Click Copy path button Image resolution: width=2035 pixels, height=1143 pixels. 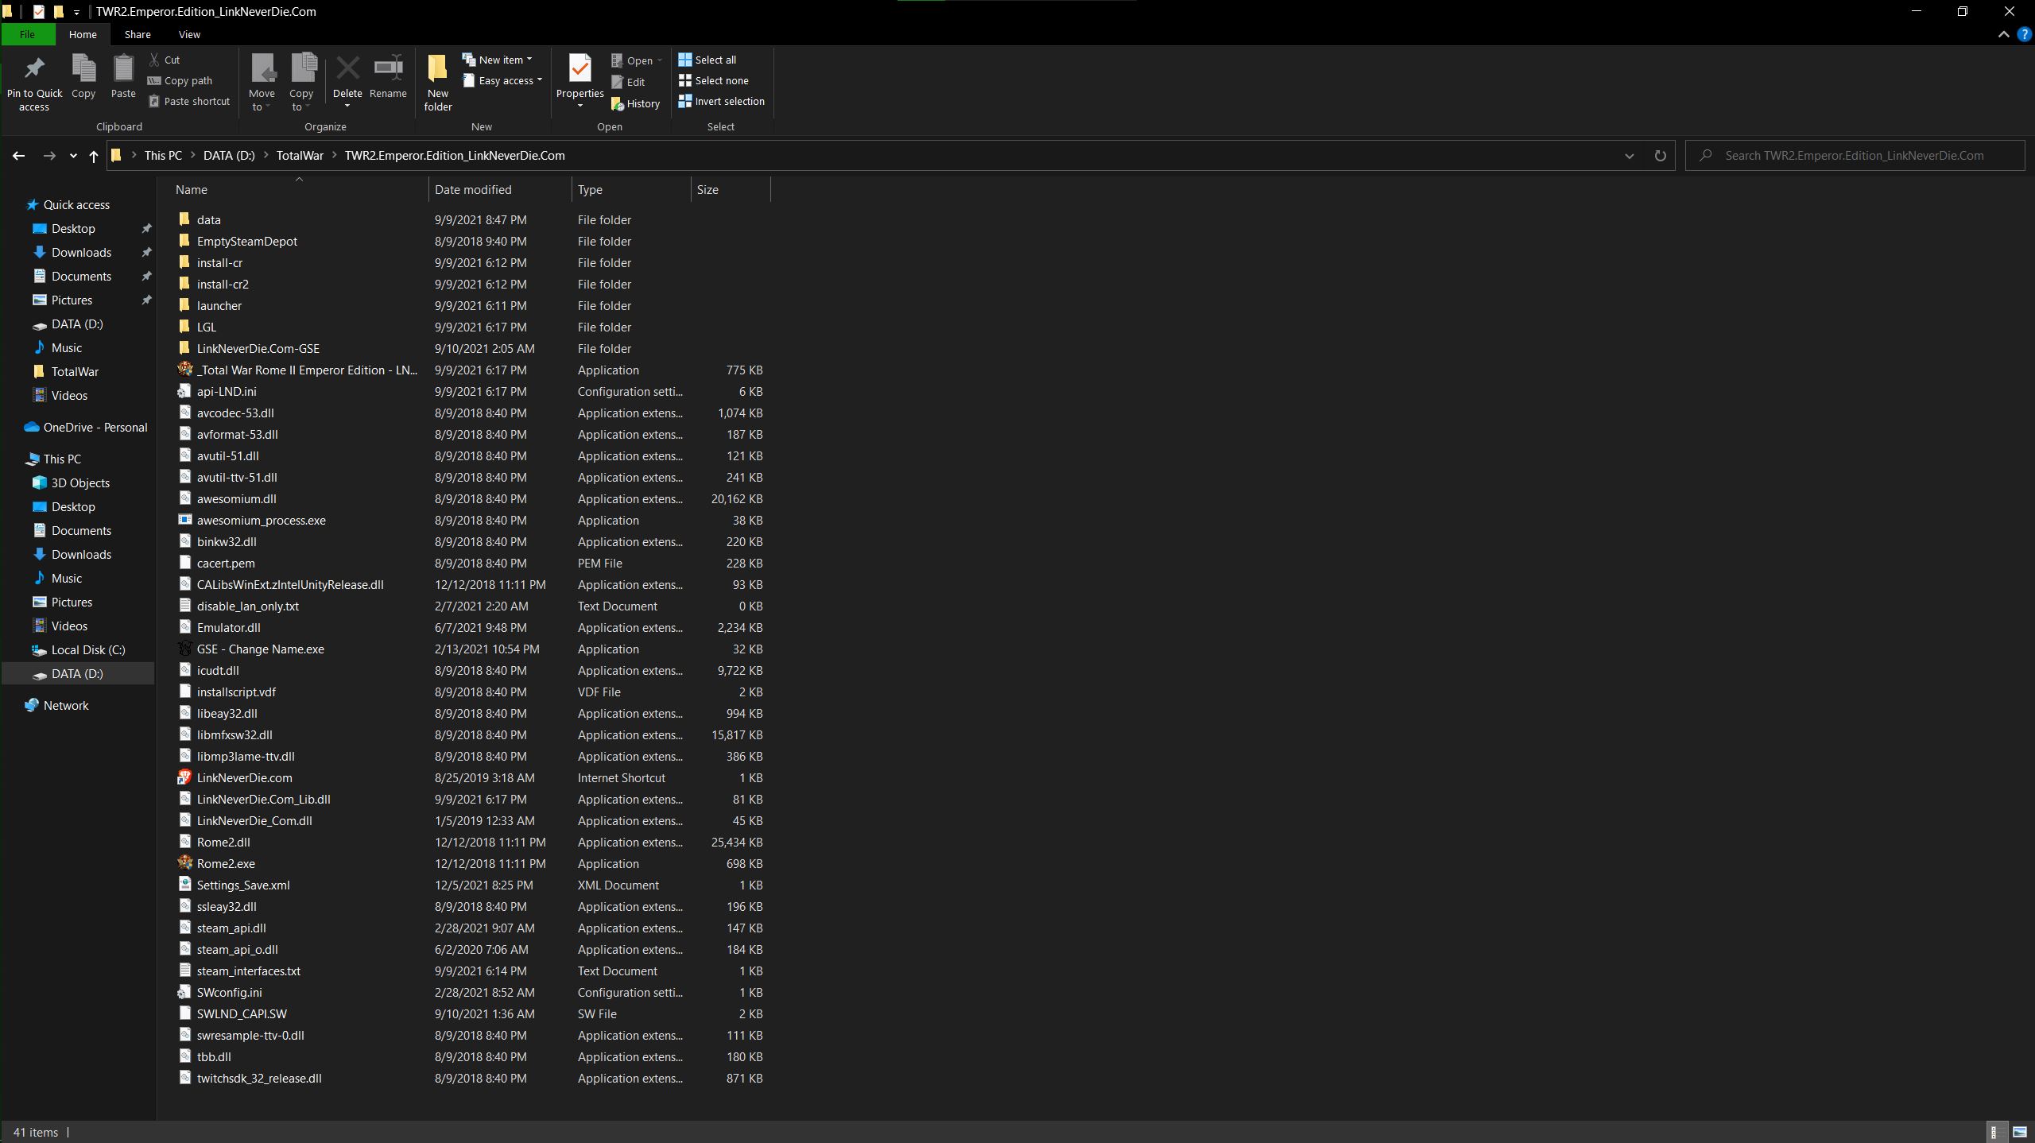click(x=180, y=81)
